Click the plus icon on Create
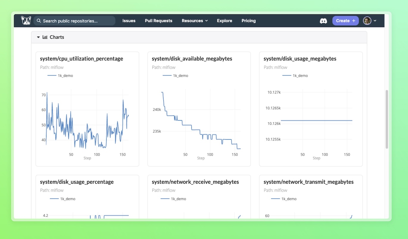 (x=354, y=21)
